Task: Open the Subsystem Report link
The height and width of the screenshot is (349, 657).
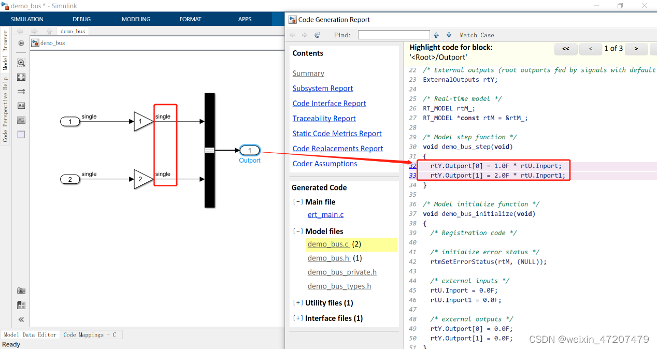Action: click(323, 89)
